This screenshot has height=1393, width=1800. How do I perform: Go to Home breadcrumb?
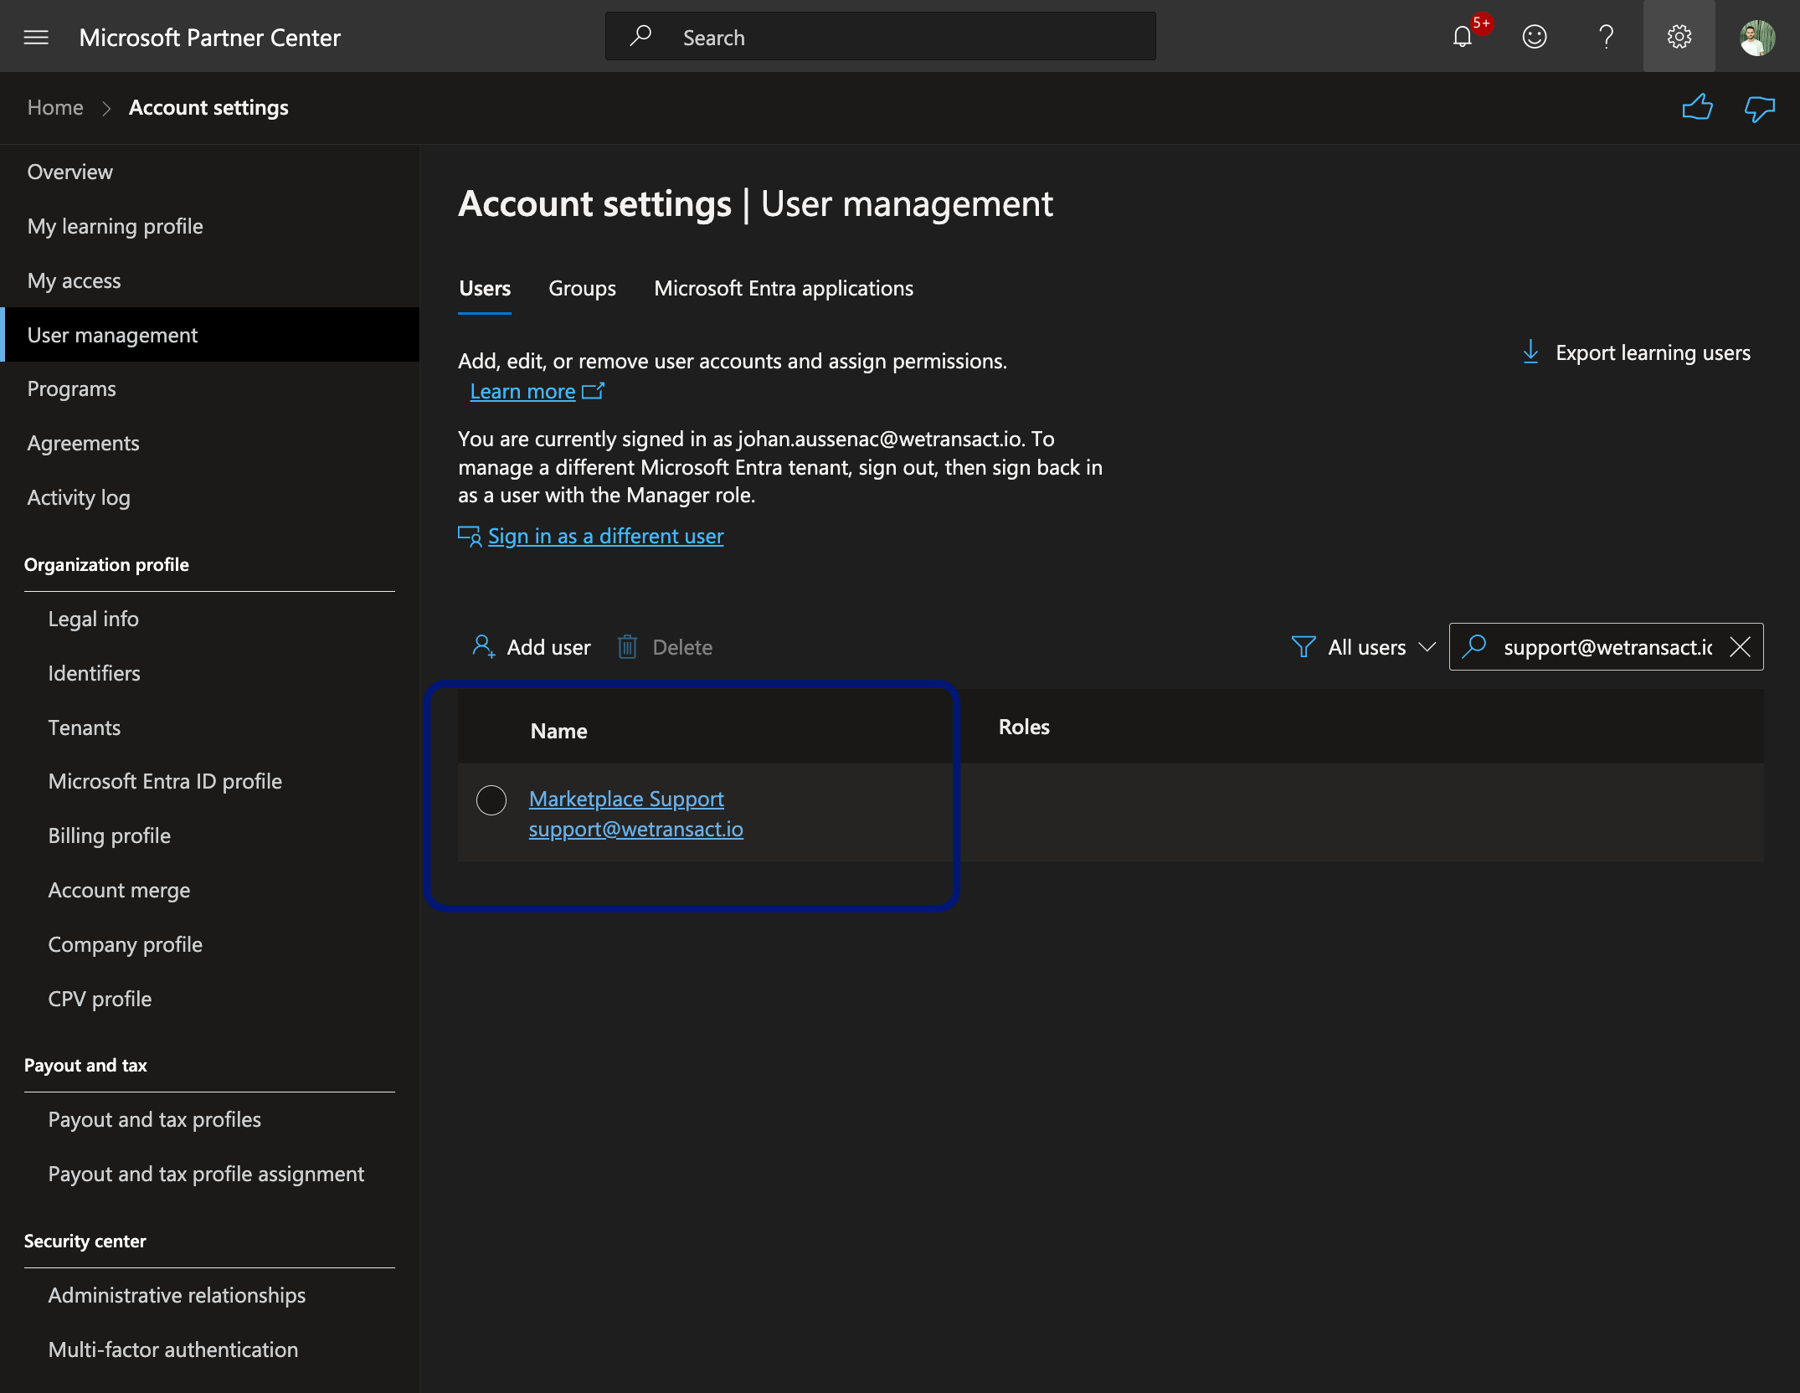(x=55, y=107)
